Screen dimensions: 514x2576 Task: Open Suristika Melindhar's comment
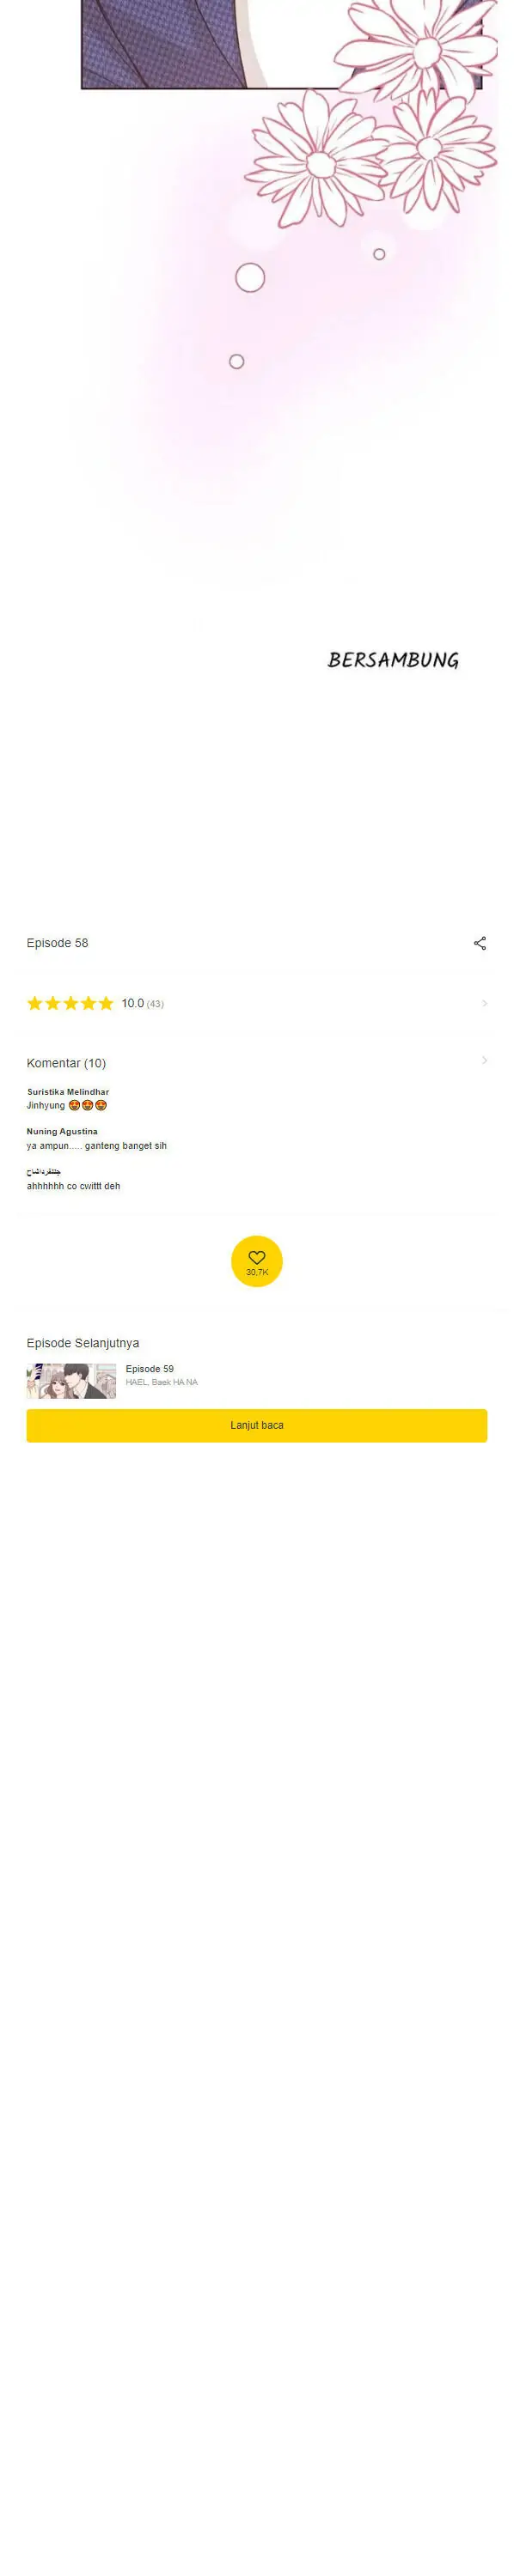coord(68,1099)
